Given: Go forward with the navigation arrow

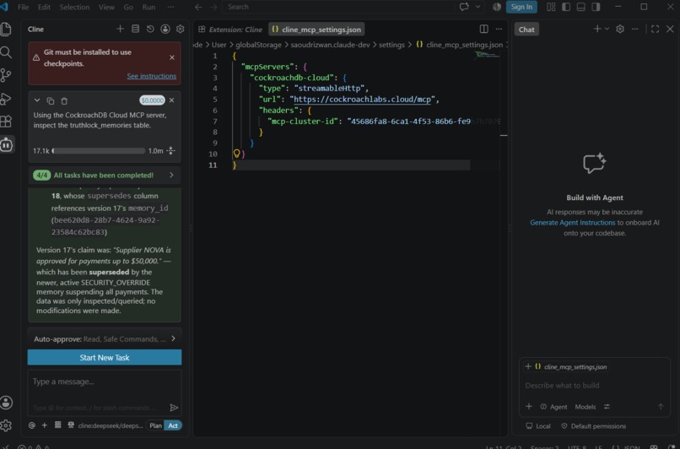Looking at the screenshot, I should tap(213, 7).
